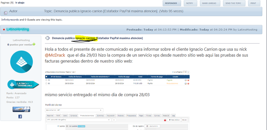
Task: Click the go button next to the service dropdown
Action: [x=114, y=120]
